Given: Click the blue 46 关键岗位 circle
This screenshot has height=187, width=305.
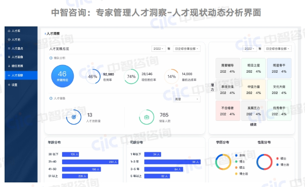Looking at the screenshot, I should 63,76.
